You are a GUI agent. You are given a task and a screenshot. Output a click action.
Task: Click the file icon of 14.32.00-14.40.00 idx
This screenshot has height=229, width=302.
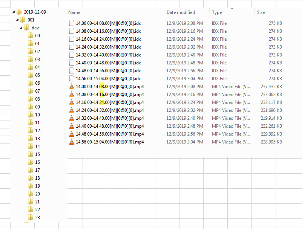coord(72,55)
